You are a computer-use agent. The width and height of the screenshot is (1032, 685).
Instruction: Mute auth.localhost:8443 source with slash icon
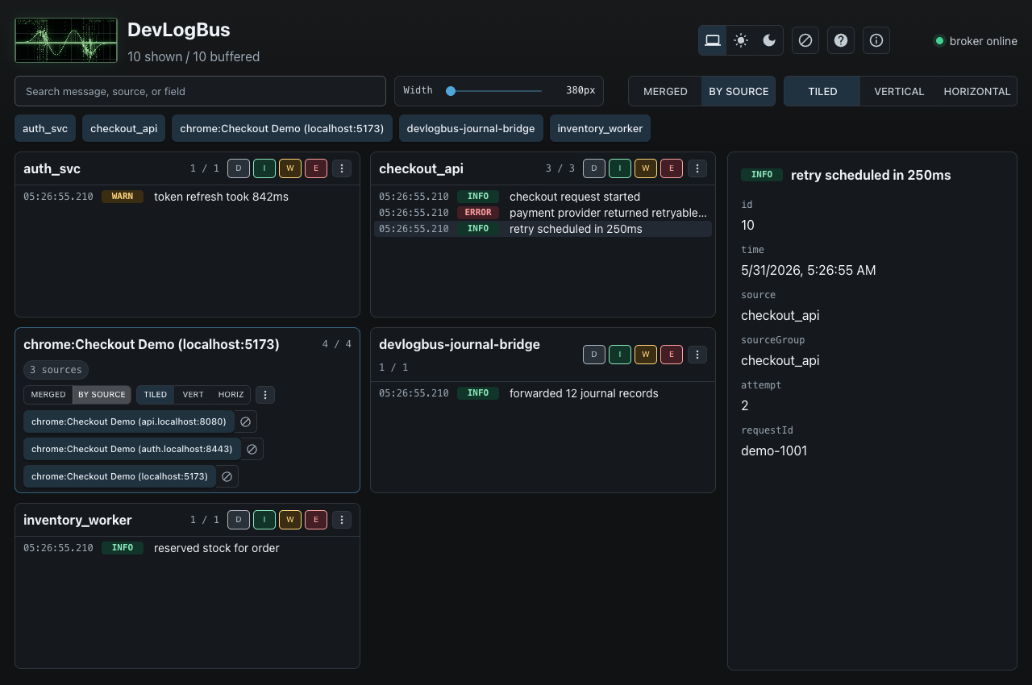coord(252,449)
